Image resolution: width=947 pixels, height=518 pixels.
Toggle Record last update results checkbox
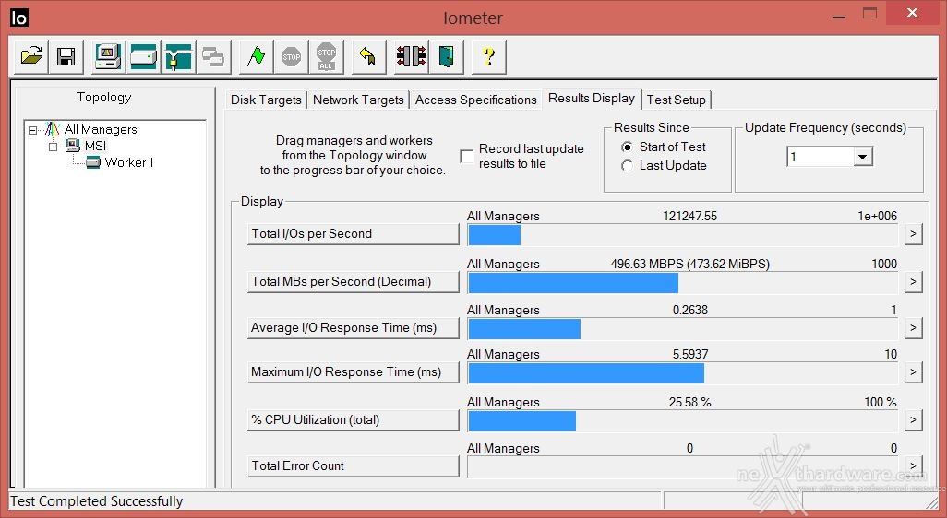coord(466,156)
